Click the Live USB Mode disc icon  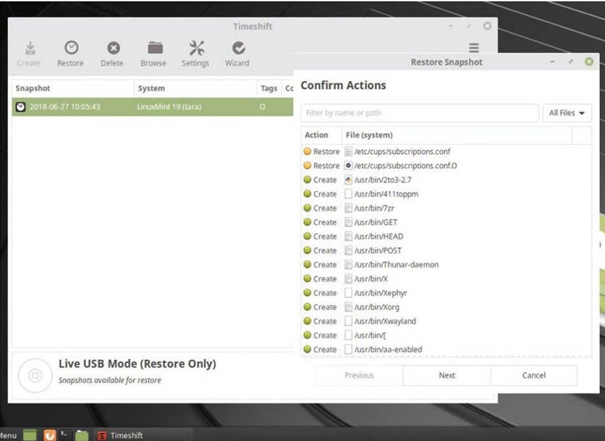coord(35,376)
